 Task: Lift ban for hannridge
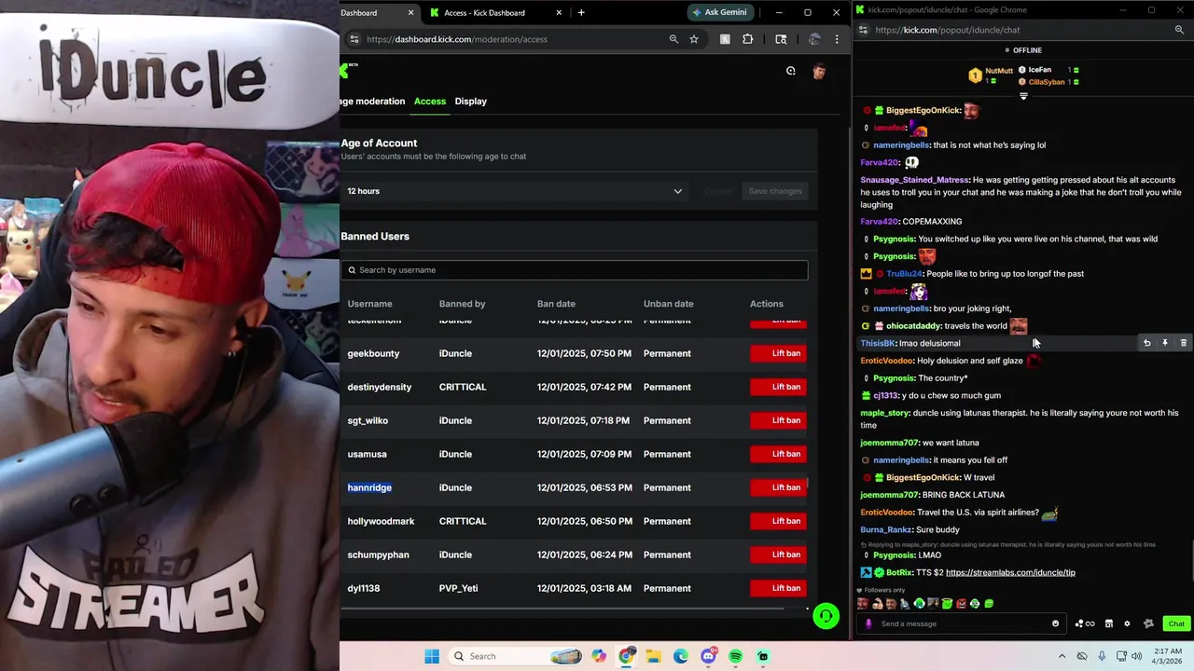click(778, 487)
